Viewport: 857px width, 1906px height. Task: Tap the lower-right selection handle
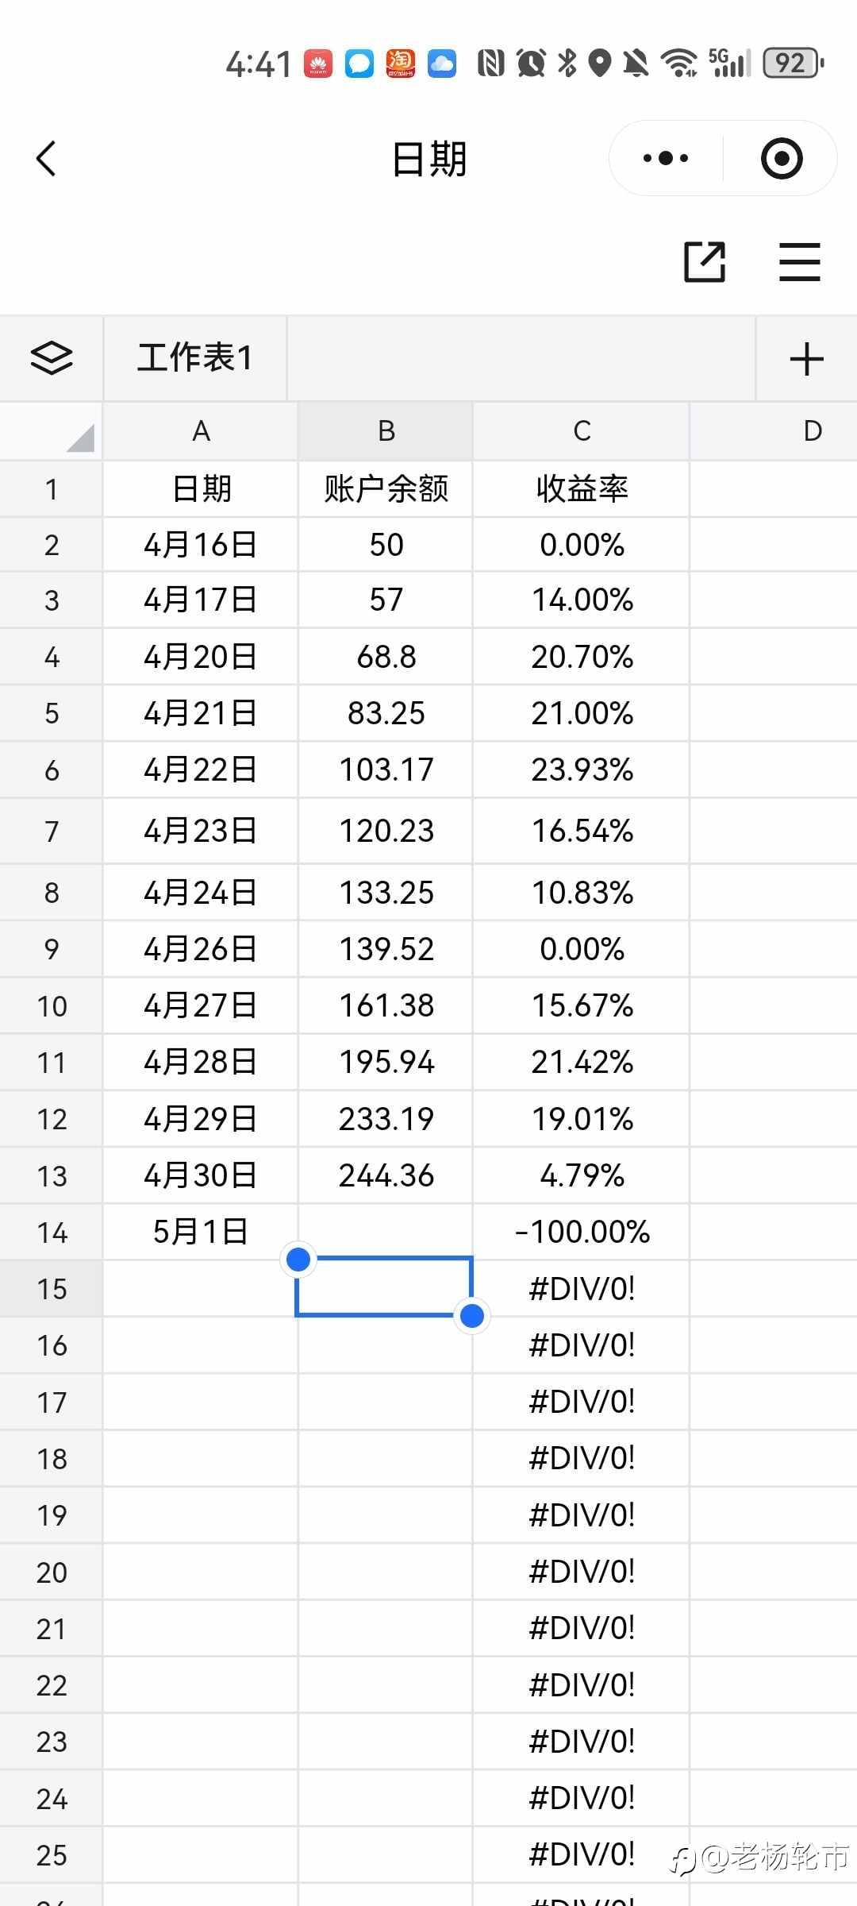tap(472, 1316)
